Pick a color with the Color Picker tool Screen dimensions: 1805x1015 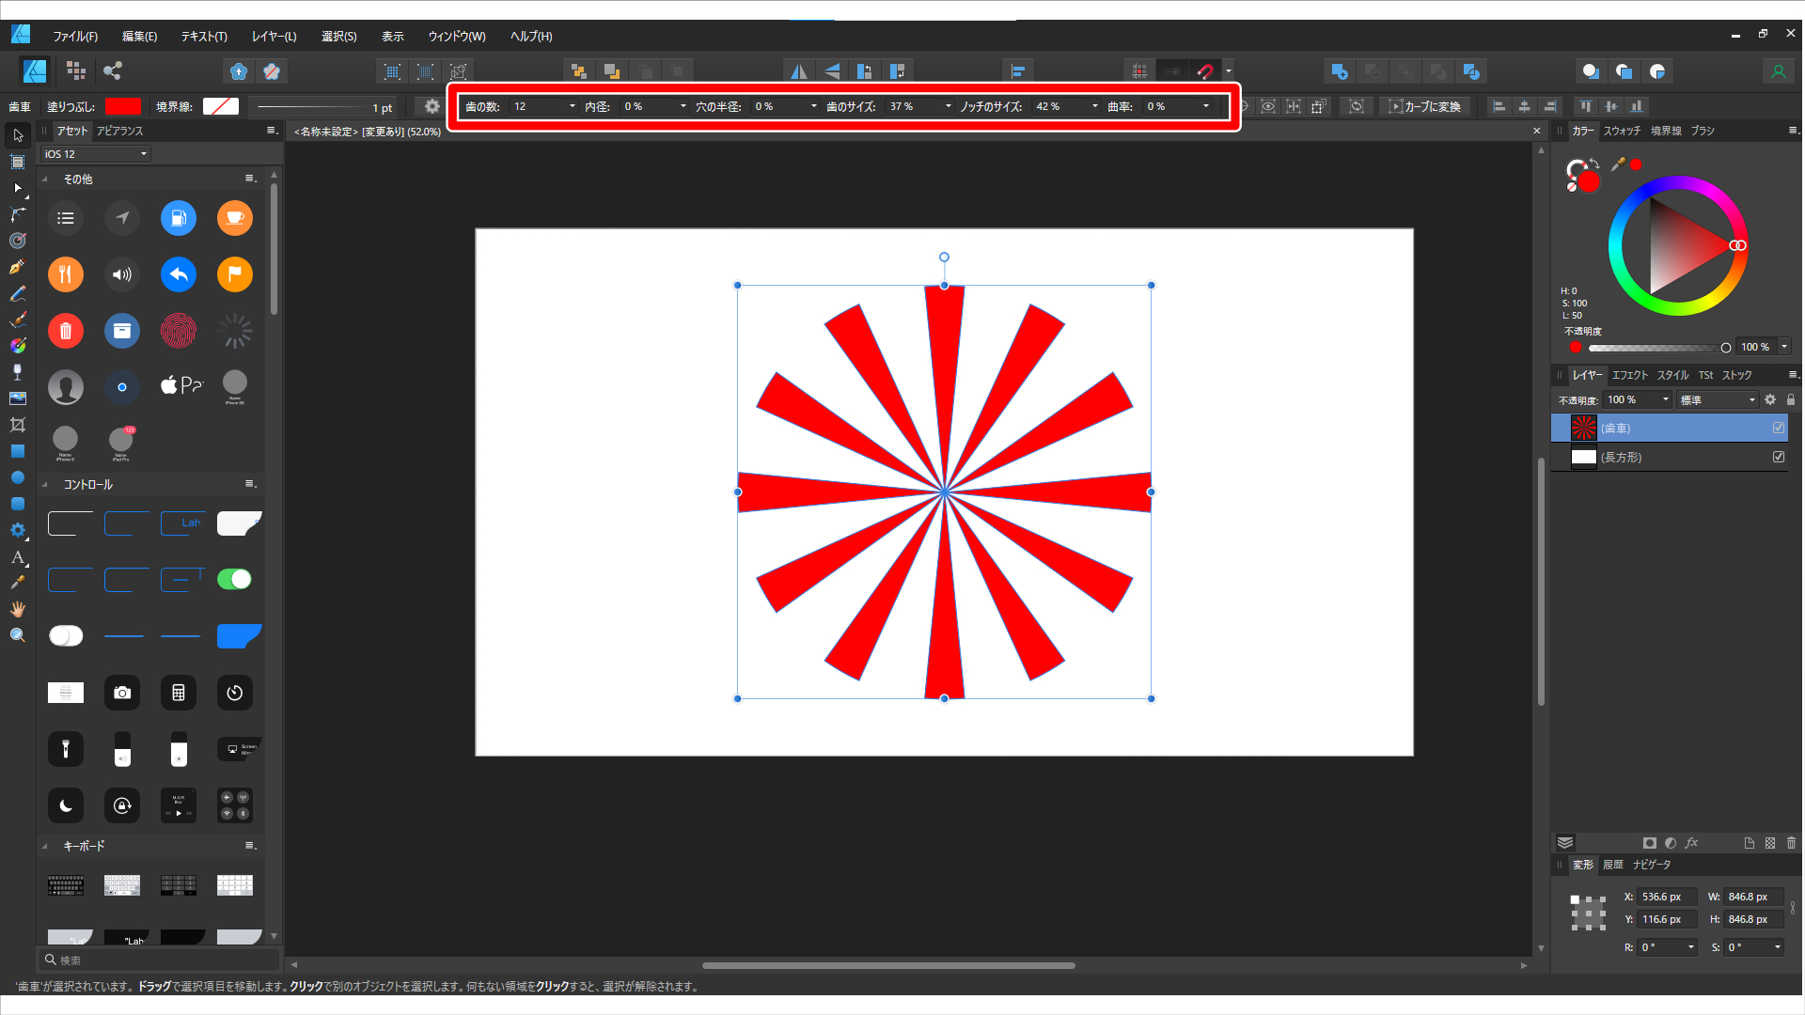tap(17, 582)
